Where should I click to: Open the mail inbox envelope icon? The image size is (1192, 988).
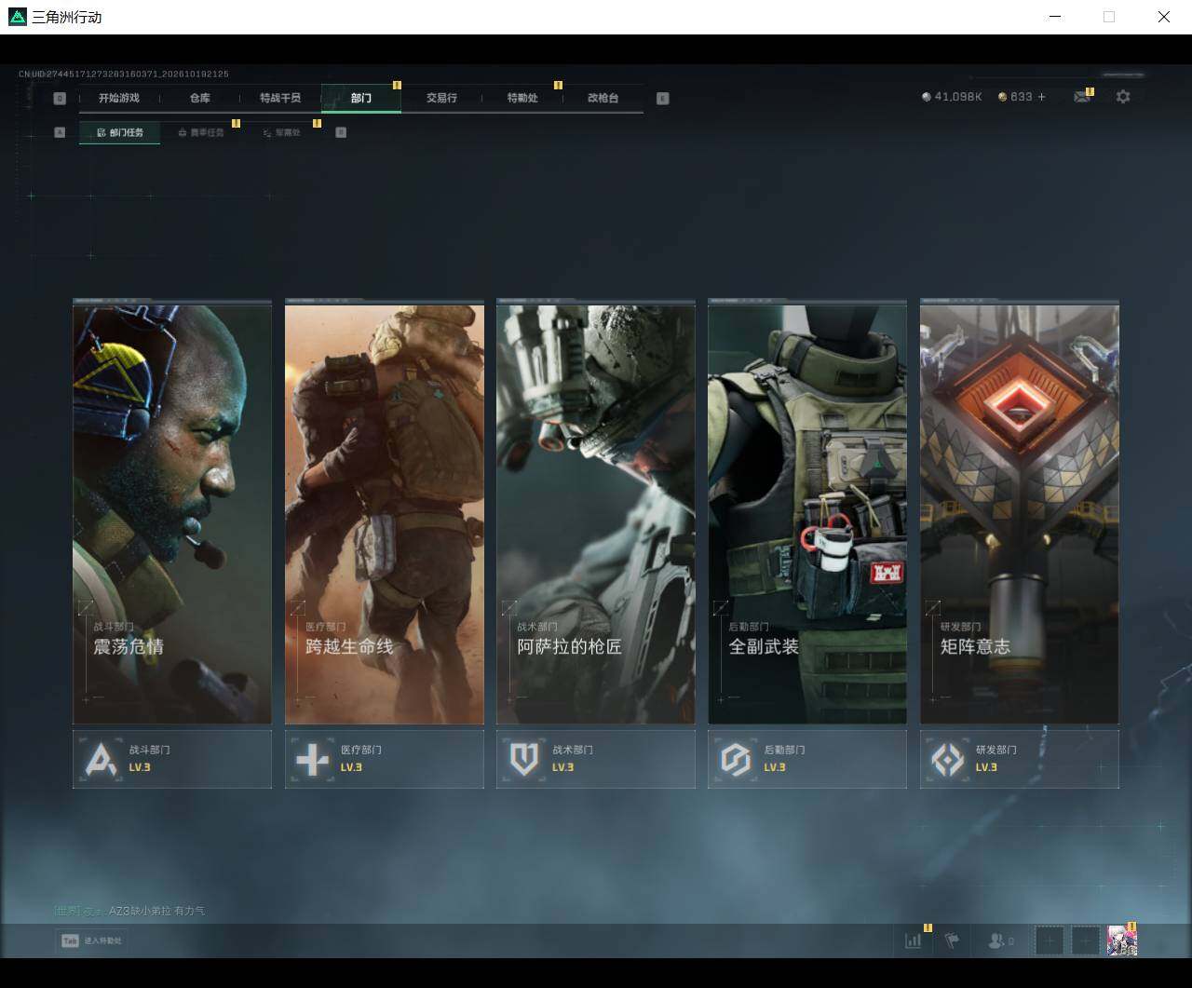click(x=1081, y=97)
